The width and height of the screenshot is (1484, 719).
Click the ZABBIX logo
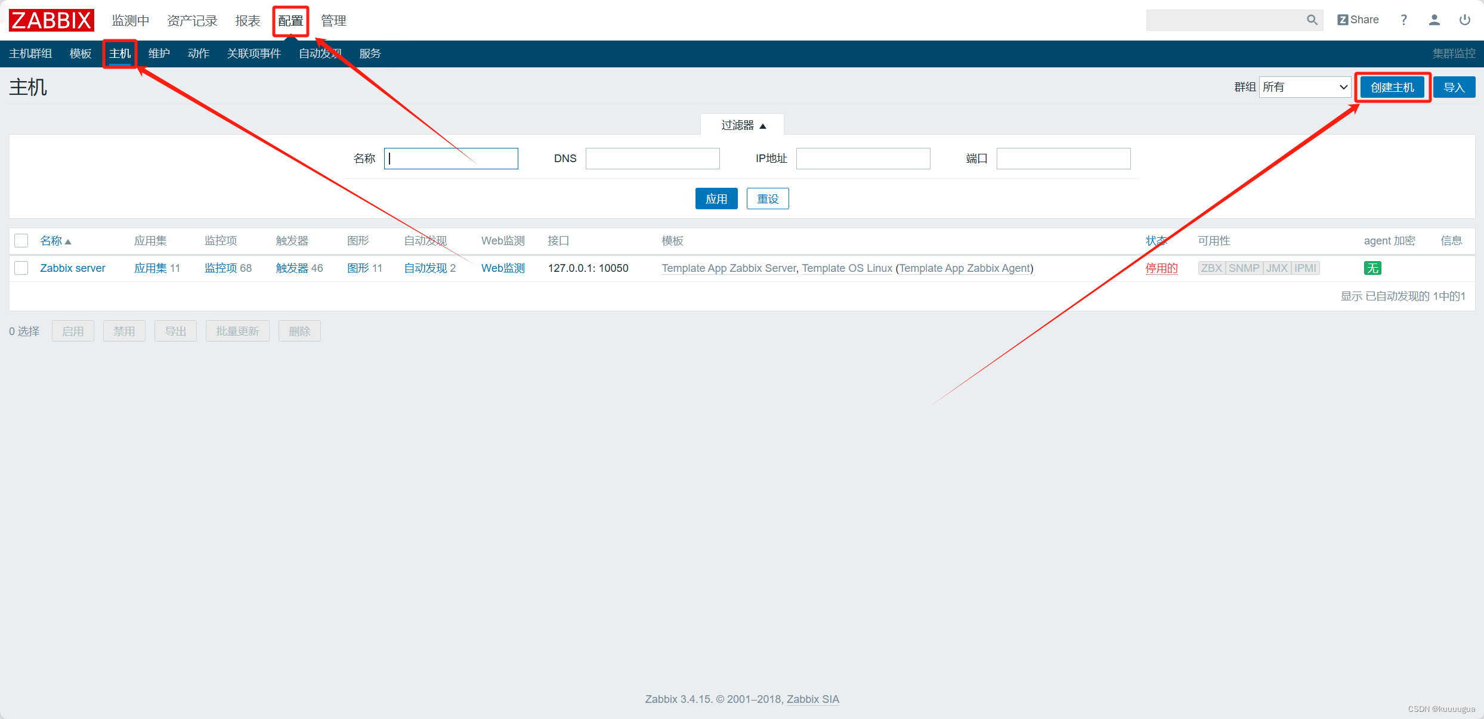51,20
